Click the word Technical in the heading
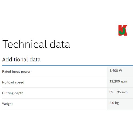The width and height of the screenshot is (133, 133). point(25,44)
